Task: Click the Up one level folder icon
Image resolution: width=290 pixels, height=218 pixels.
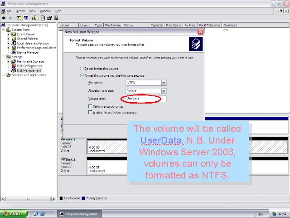Action: pyautogui.click(x=19, y=18)
